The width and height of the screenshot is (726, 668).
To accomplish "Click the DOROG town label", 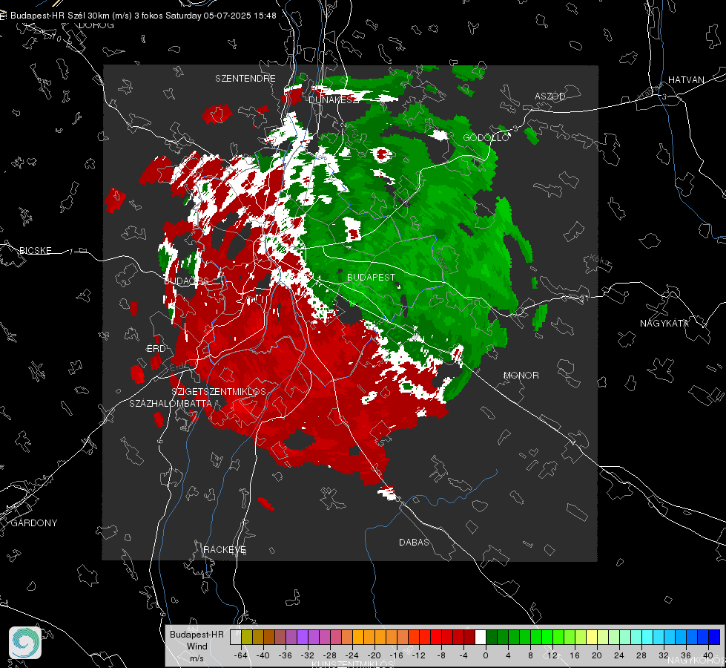I will (x=96, y=25).
